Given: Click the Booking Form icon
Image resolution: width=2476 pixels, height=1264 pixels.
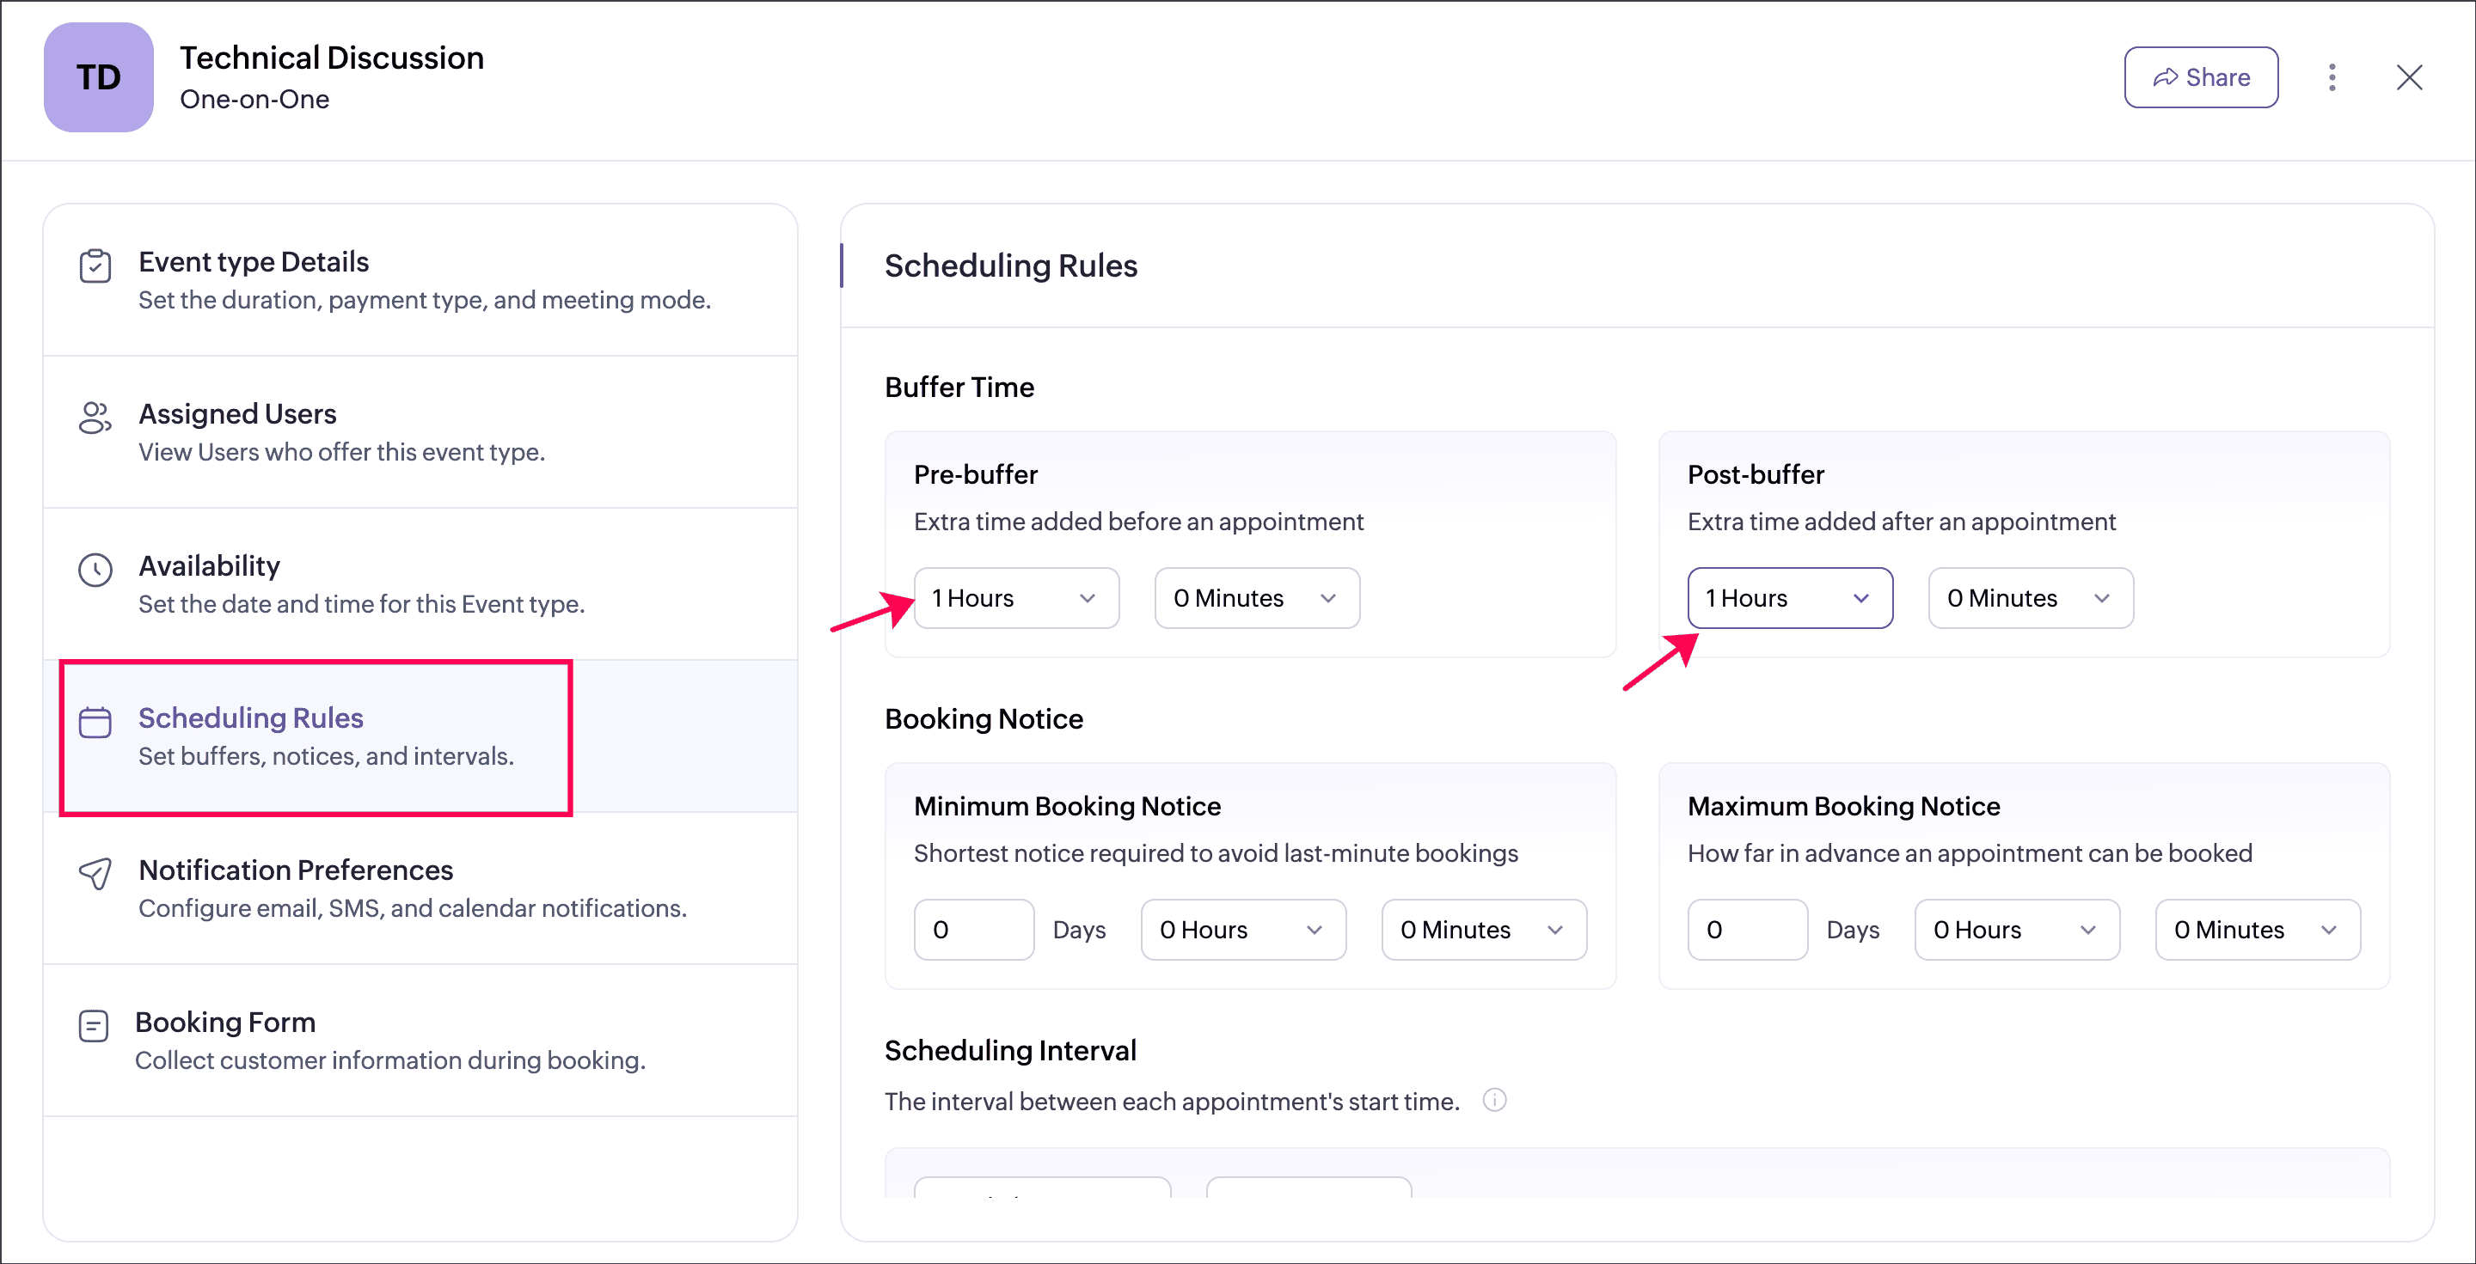Looking at the screenshot, I should pyautogui.click(x=93, y=1026).
